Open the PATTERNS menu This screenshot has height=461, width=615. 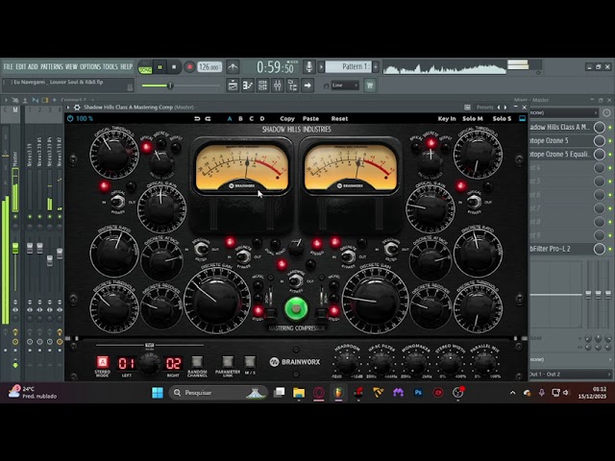(51, 66)
